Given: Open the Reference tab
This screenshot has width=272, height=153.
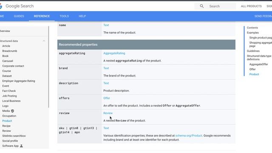Looking at the screenshot, I should point(42,16).
